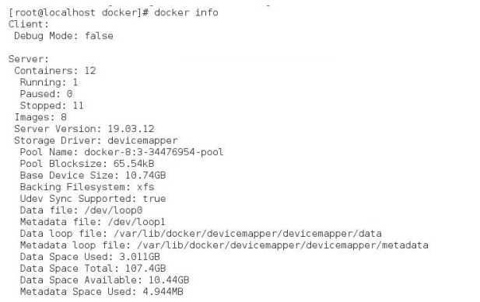Select the 'Base Device Size: 10.74GB' line
This screenshot has width=480, height=302.
click(93, 175)
